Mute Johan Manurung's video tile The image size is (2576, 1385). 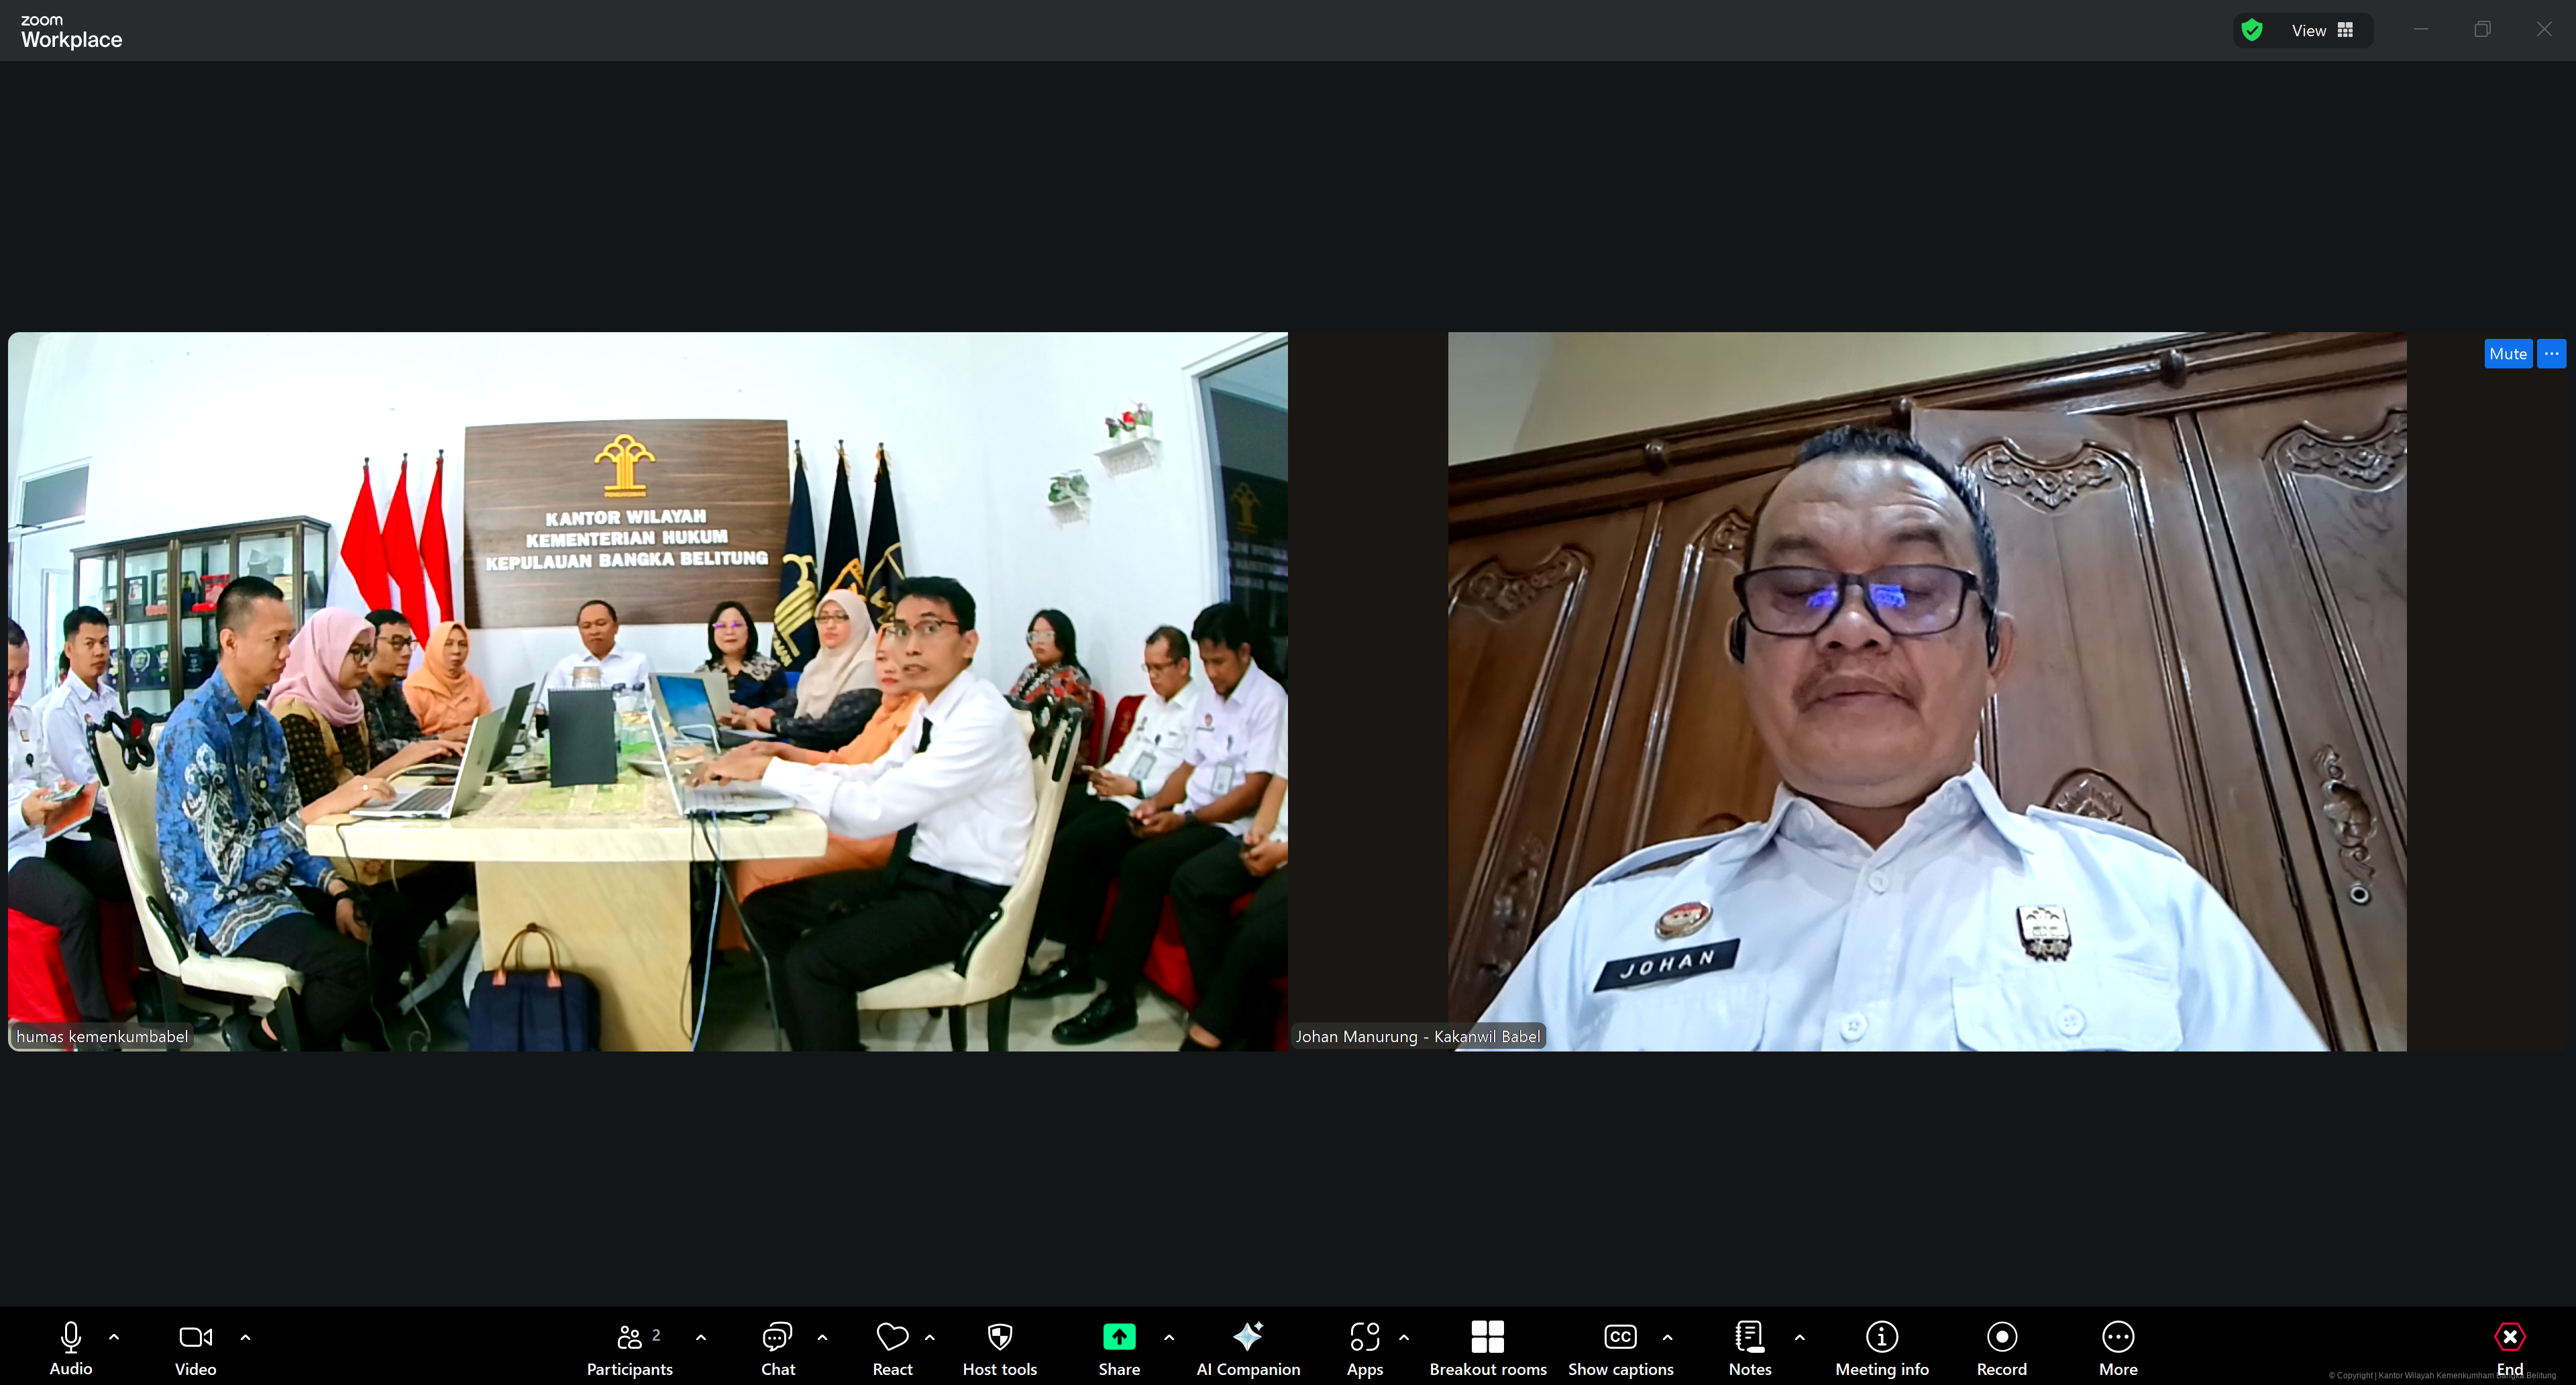coord(2507,354)
